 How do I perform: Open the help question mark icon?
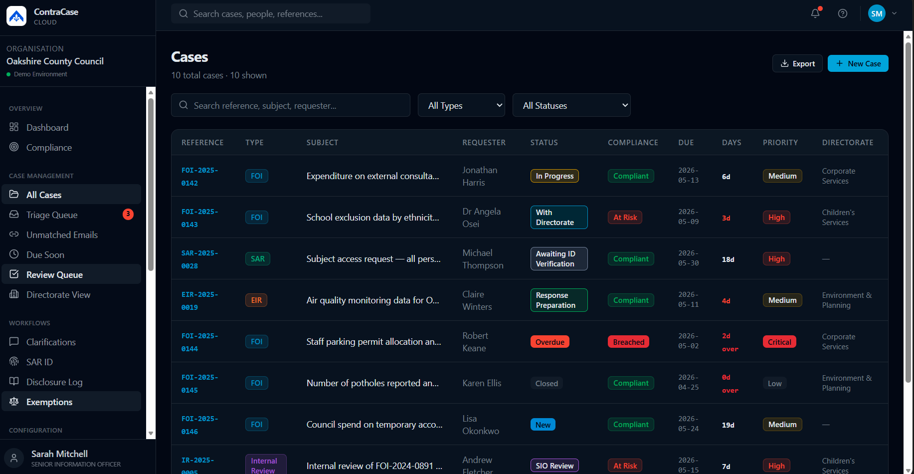(843, 13)
